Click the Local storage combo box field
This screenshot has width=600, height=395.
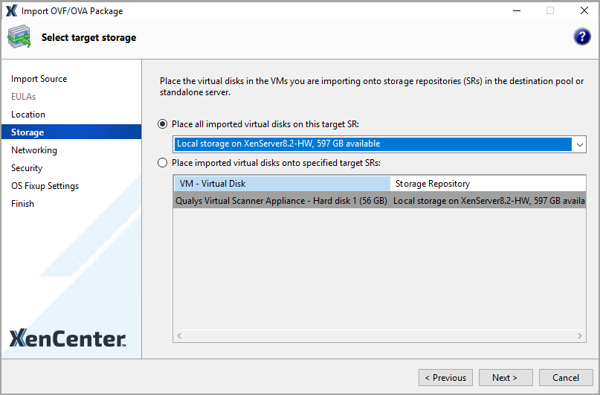372,144
